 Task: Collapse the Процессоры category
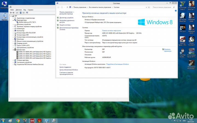click(13, 50)
